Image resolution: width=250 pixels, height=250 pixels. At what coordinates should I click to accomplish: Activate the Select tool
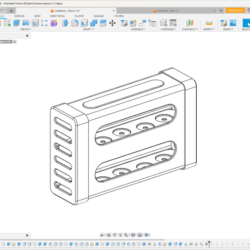(x=246, y=23)
